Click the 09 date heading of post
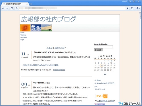142x106 pixels. [24, 84]
